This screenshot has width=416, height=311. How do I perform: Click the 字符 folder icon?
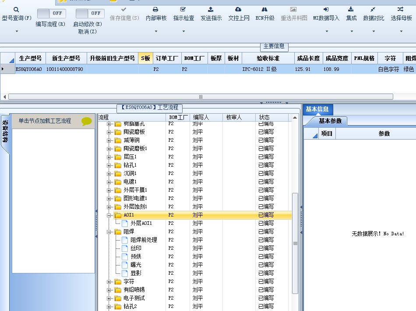(x=118, y=282)
